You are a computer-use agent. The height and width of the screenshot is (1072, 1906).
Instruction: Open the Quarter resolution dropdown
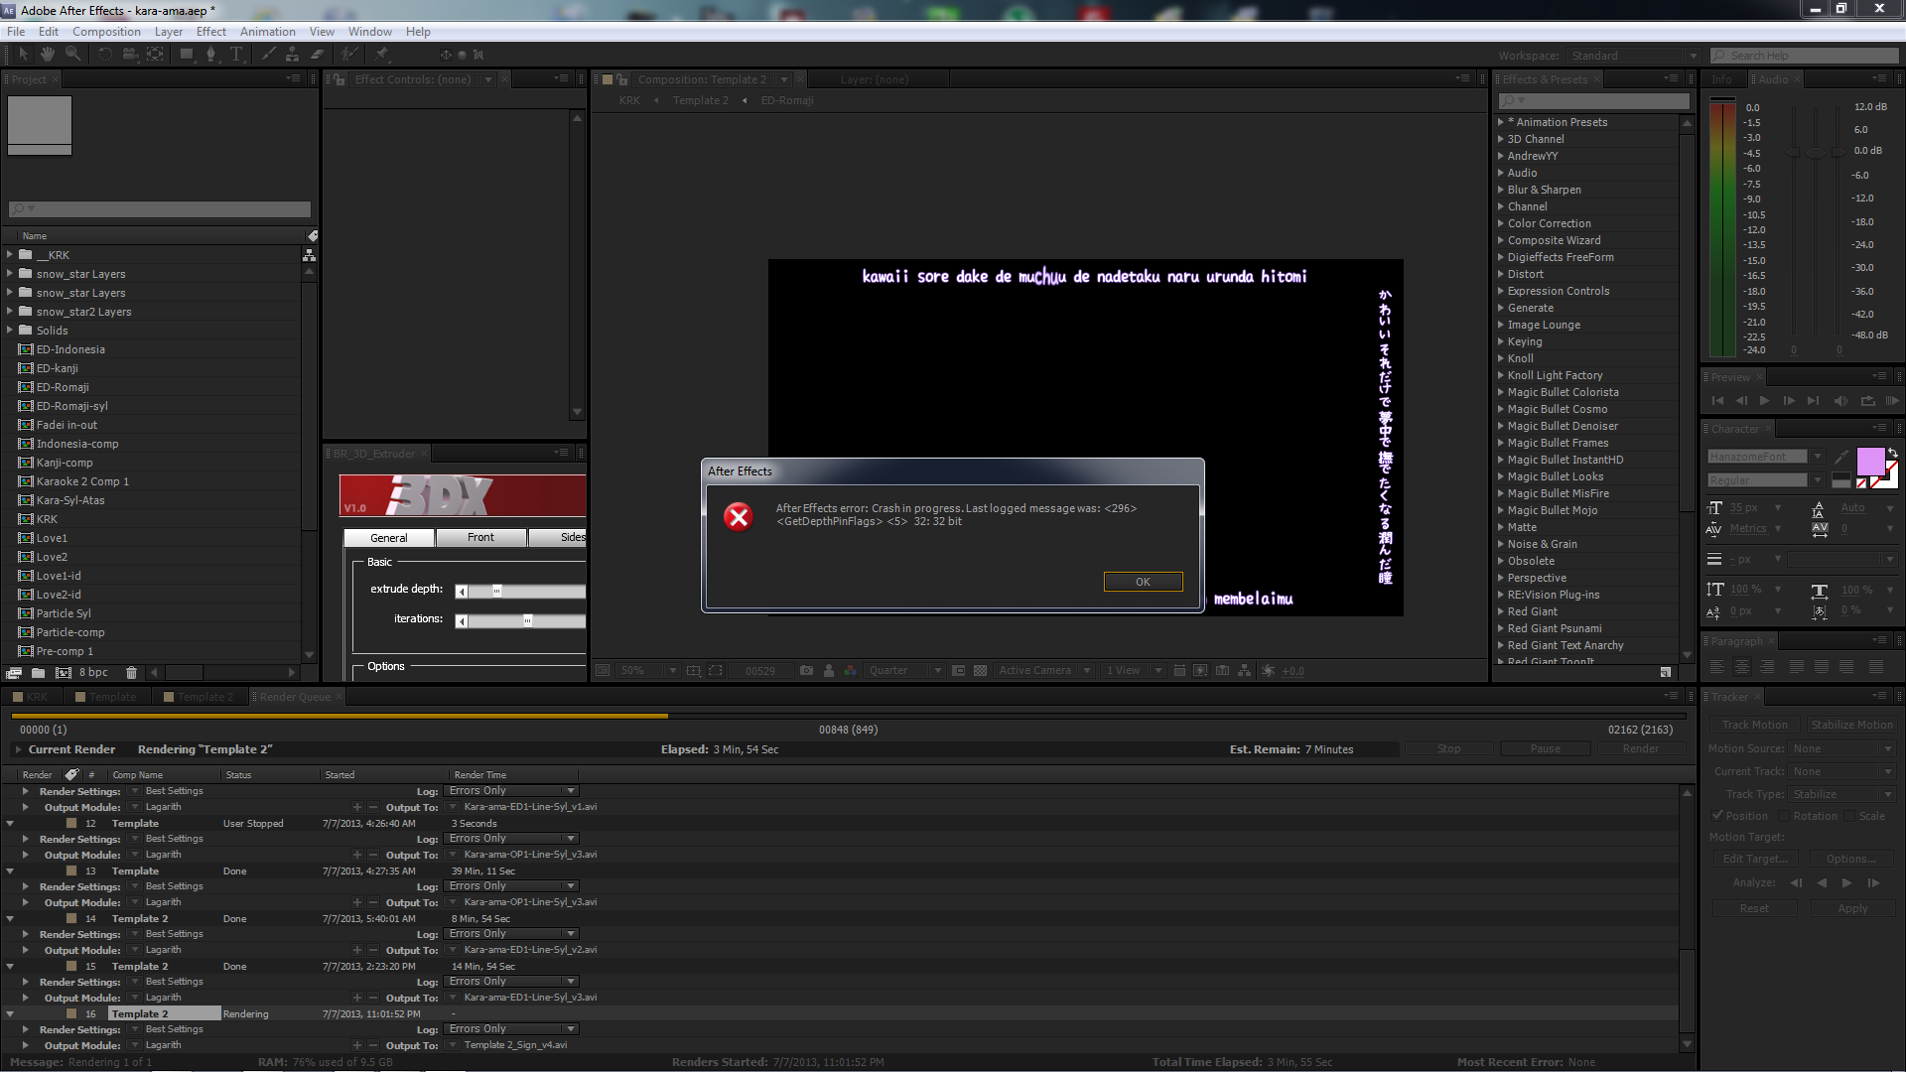coord(904,671)
